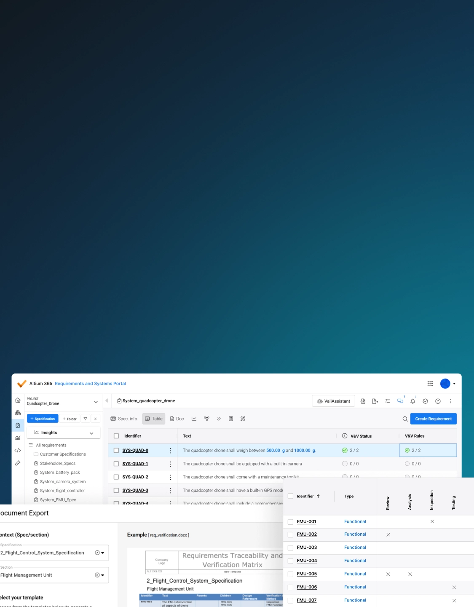Screen dimensions: 474x607
Task: Click the search magnifier icon
Action: pos(405,419)
